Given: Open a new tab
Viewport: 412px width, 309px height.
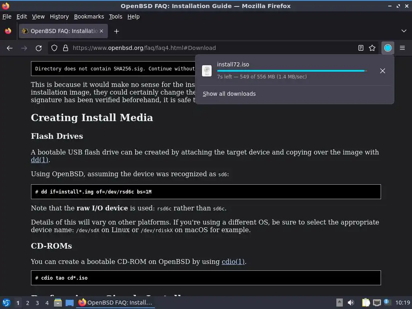Looking at the screenshot, I should tap(116, 31).
